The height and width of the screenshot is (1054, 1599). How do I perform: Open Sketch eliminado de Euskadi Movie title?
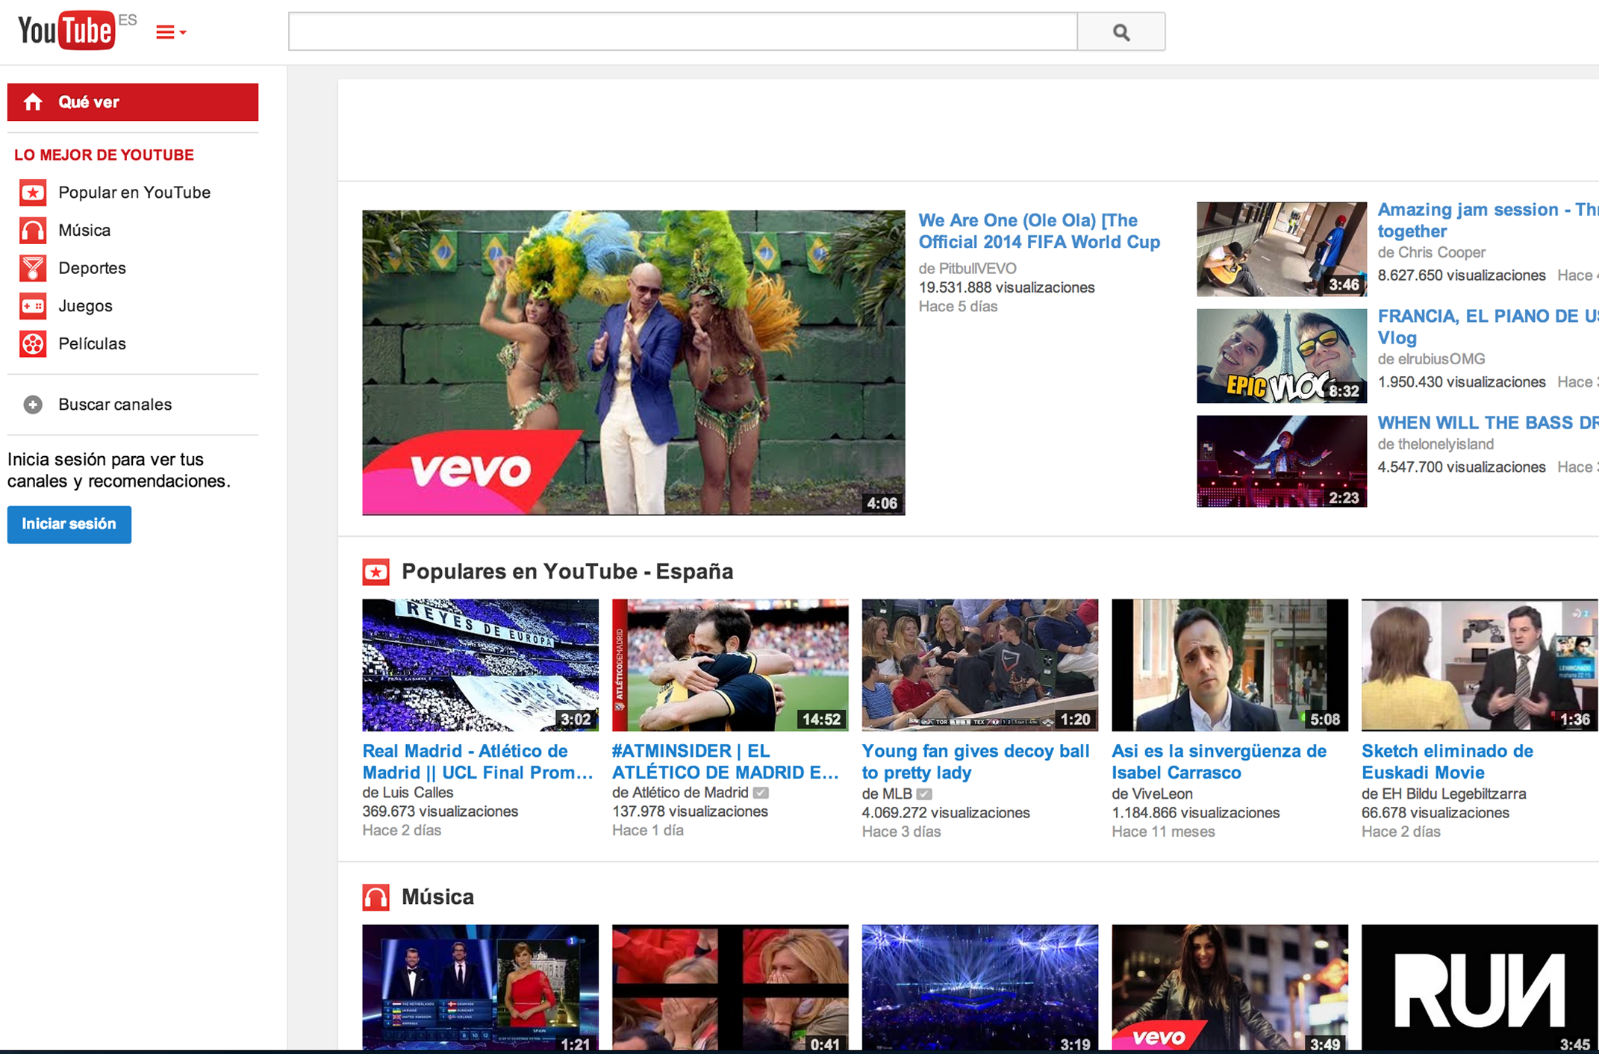[1447, 761]
